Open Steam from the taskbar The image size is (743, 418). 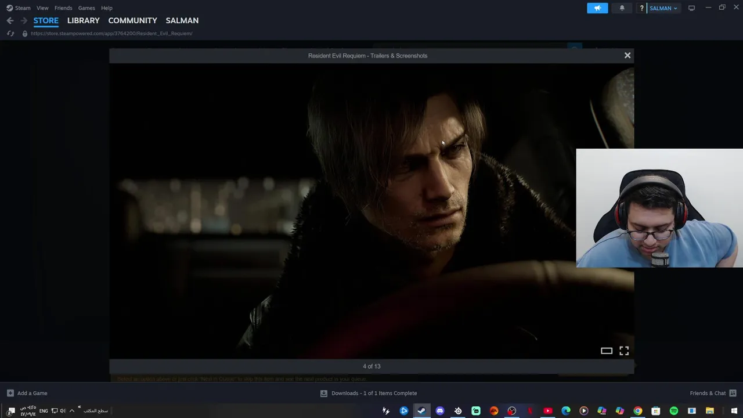pos(422,410)
